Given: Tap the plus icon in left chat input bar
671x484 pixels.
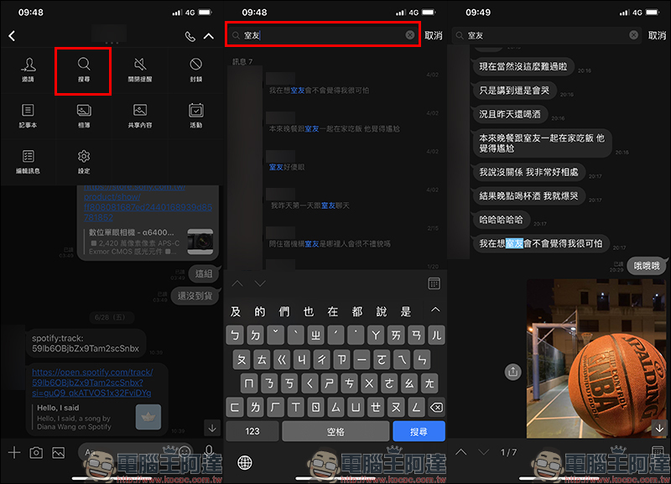Looking at the screenshot, I should coord(14,452).
